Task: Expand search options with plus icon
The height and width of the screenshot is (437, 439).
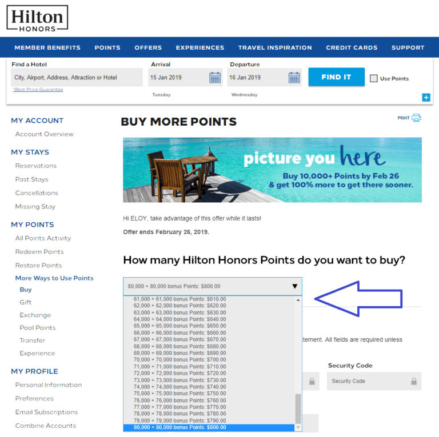Action: (x=426, y=98)
